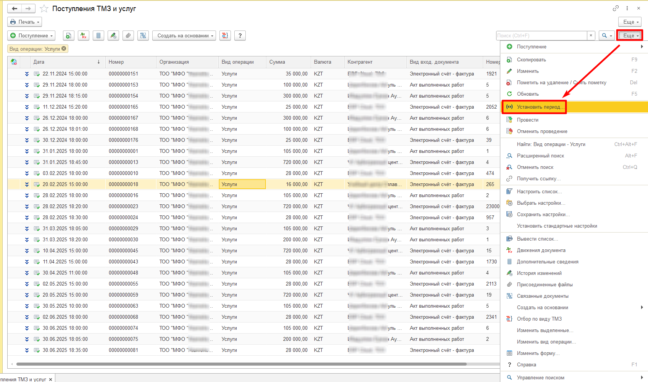Select 'Изменить форму...' menu item

pos(574,353)
